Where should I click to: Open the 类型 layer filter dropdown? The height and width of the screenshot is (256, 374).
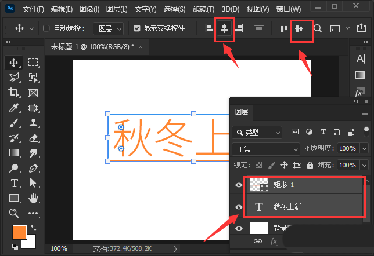tap(257, 132)
